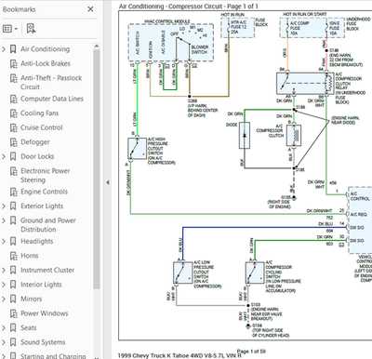Click the HVAC Control Module label
The width and height of the screenshot is (372, 359).
click(167, 21)
